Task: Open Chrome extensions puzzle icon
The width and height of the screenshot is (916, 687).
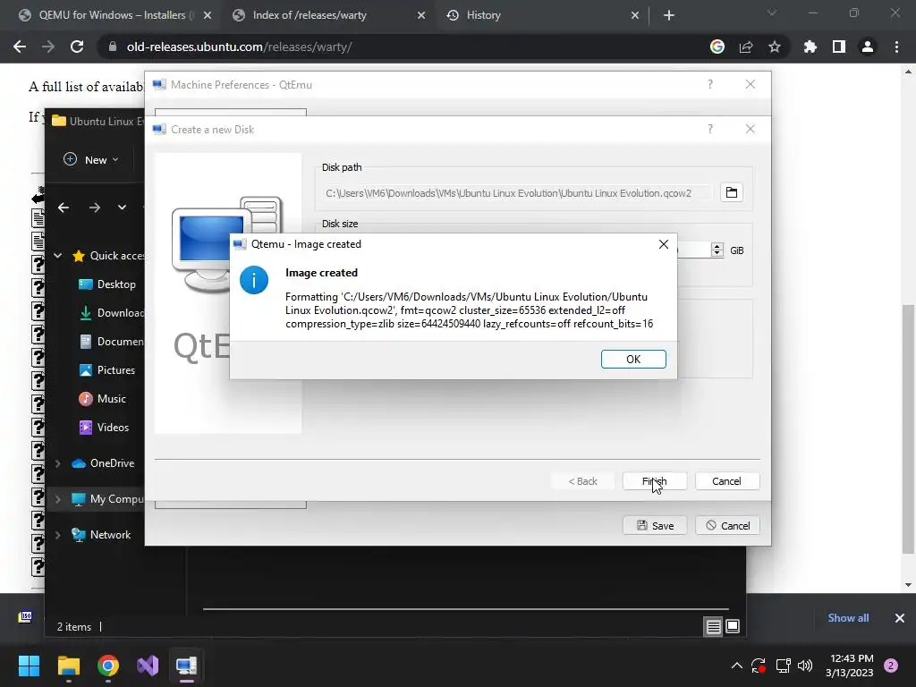Action: tap(810, 47)
